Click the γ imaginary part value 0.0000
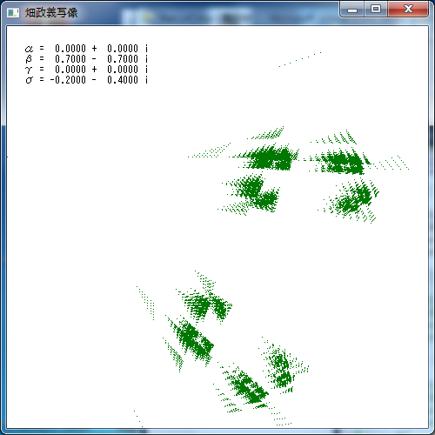The height and width of the screenshot is (435, 435). click(123, 70)
